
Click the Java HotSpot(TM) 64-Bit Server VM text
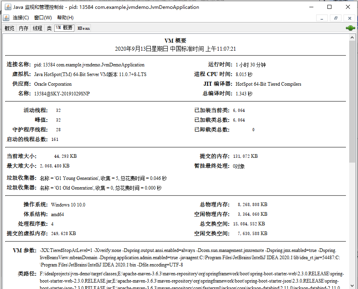pyautogui.click(x=90, y=74)
